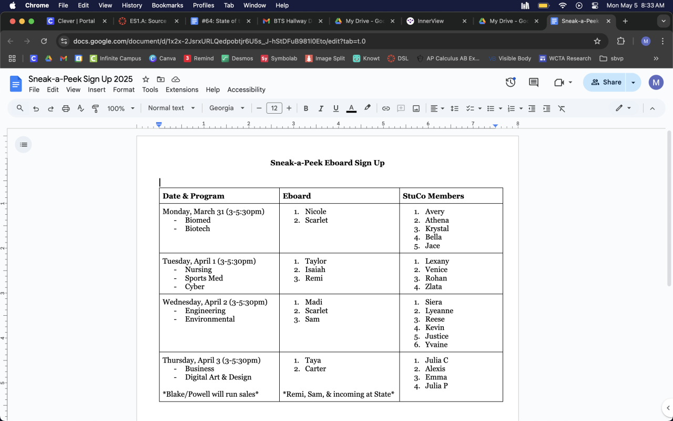Click the font size input field
The height and width of the screenshot is (421, 673).
click(274, 108)
